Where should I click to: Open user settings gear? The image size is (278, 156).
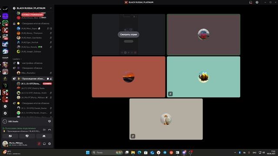[x=50, y=143]
